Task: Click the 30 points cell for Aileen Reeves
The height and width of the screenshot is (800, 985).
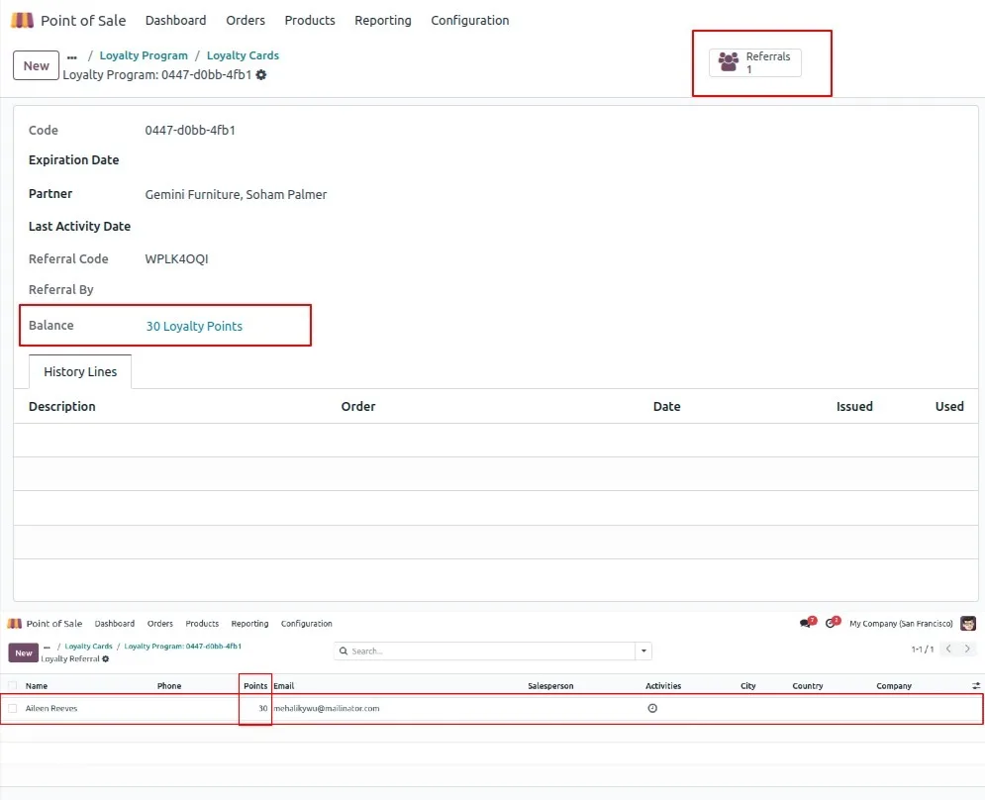Action: [262, 708]
